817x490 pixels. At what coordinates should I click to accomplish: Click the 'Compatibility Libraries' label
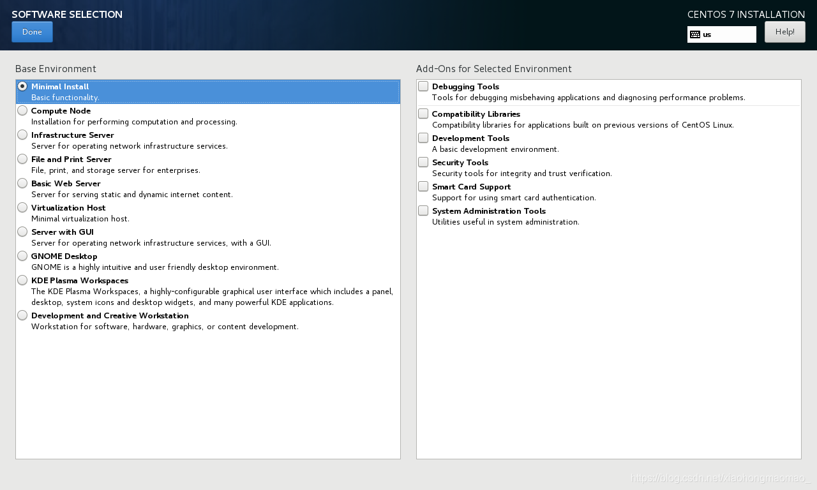click(x=476, y=114)
